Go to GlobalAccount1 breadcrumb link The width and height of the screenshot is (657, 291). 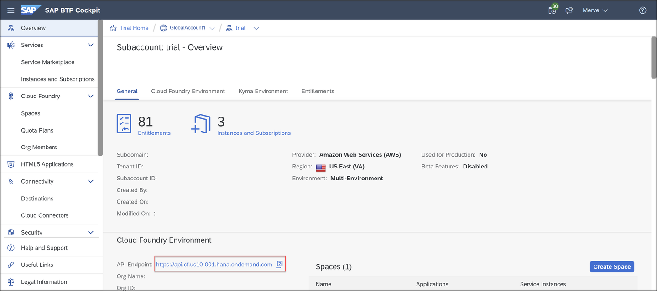[x=188, y=28]
